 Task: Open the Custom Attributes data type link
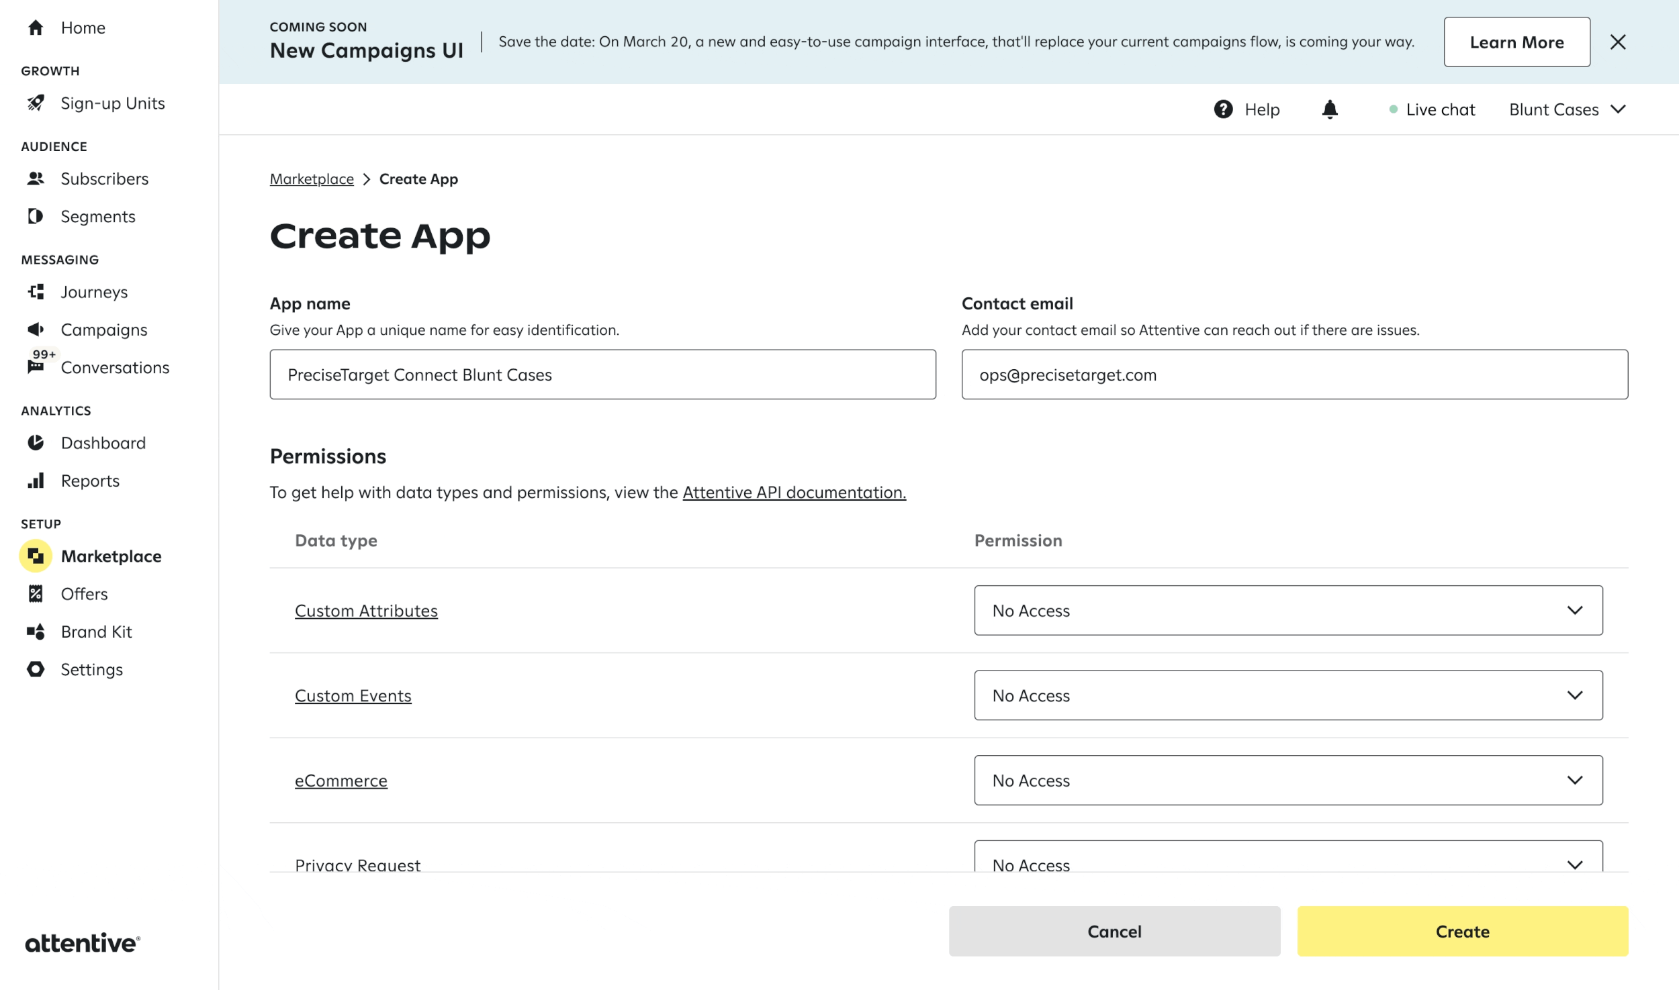(x=366, y=611)
